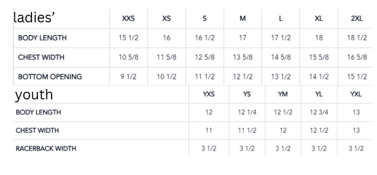
Task: Select the 16 5/8 chest width cell
Action: tap(357, 58)
